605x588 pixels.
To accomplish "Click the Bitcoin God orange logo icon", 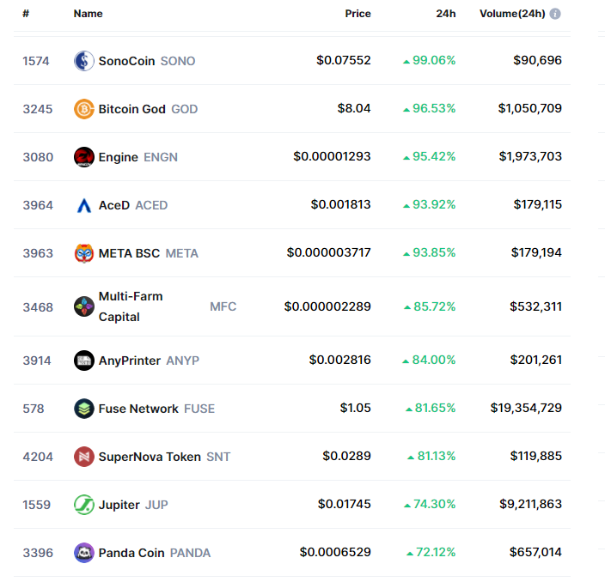I will (83, 109).
